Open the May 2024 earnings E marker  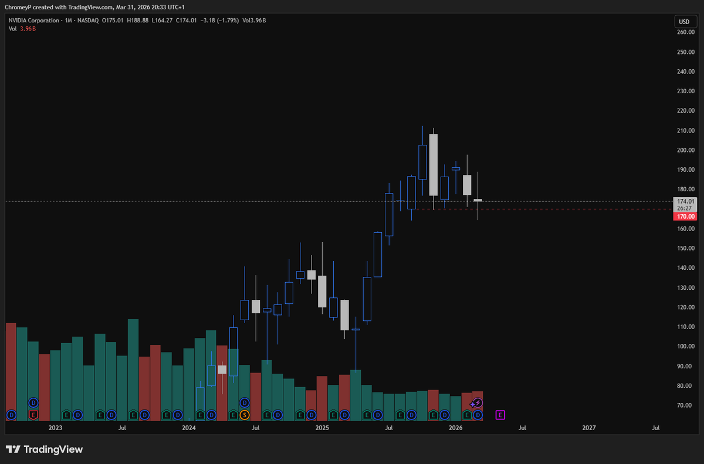233,415
